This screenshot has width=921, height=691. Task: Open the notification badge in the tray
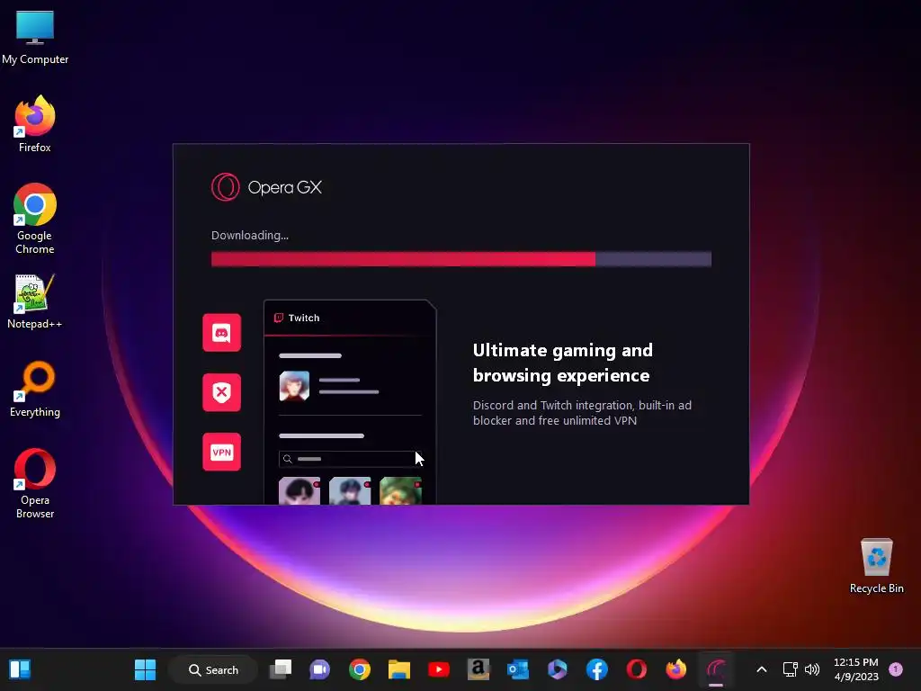tap(896, 669)
